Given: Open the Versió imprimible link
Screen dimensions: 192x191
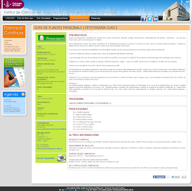Looking at the screenshot, I should click(x=46, y=158).
